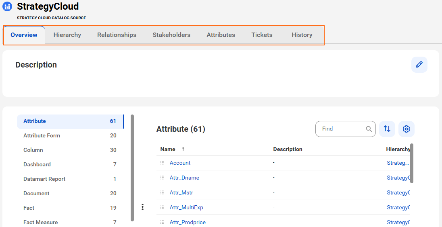Screen dimensions: 442x227
Task: Click the Description section heading
Action: [x=36, y=65]
